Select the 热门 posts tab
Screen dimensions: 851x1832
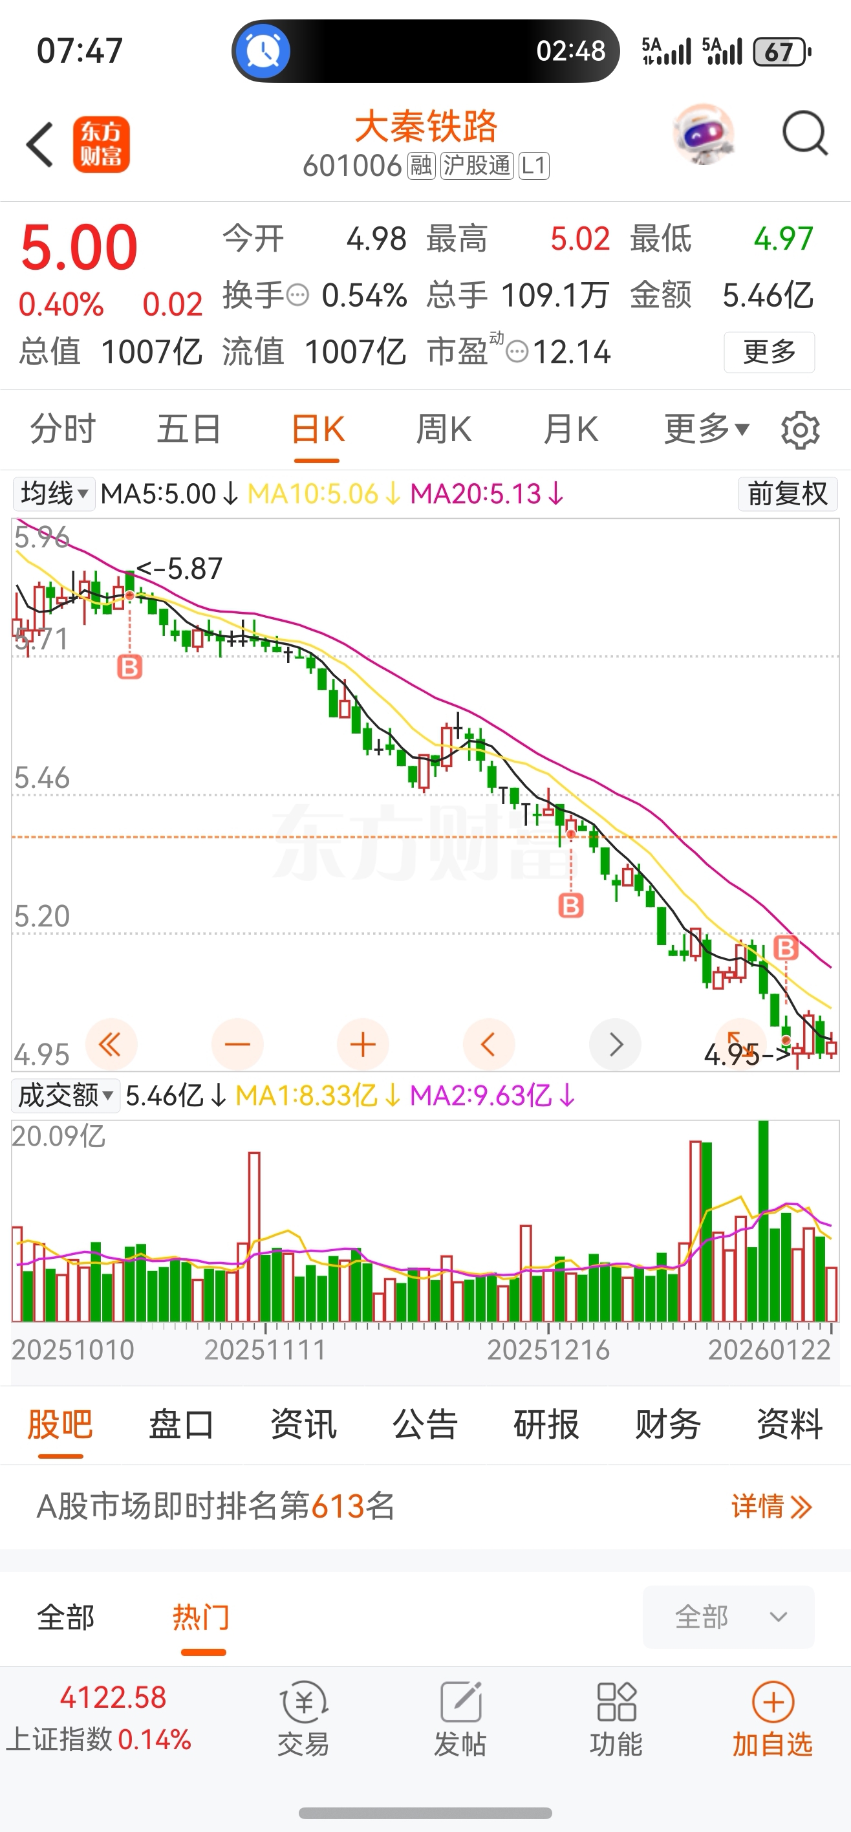click(202, 1617)
